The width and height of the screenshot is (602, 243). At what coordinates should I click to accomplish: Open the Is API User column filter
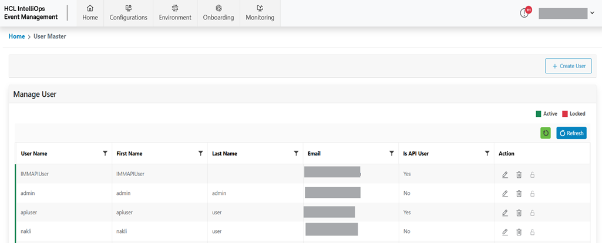tap(487, 153)
